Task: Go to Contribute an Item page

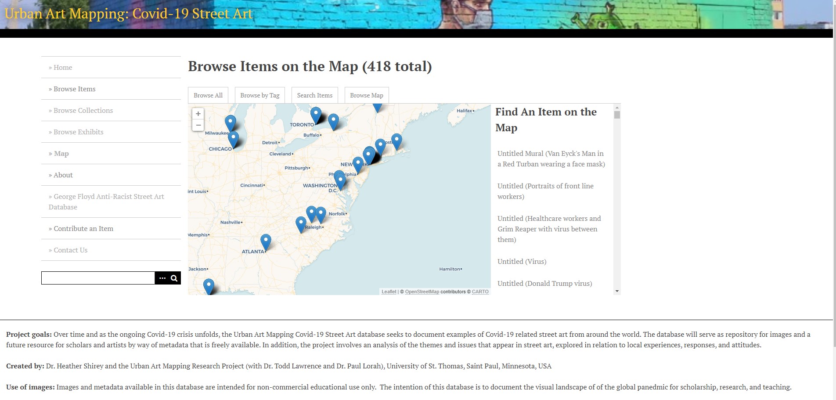Action: coord(83,229)
